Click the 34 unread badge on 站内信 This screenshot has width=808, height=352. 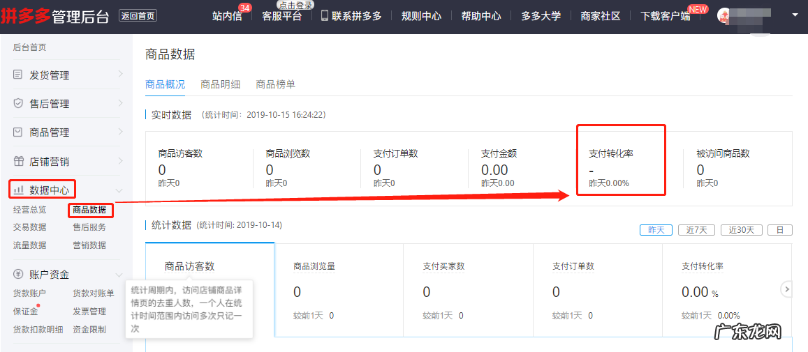tap(245, 8)
